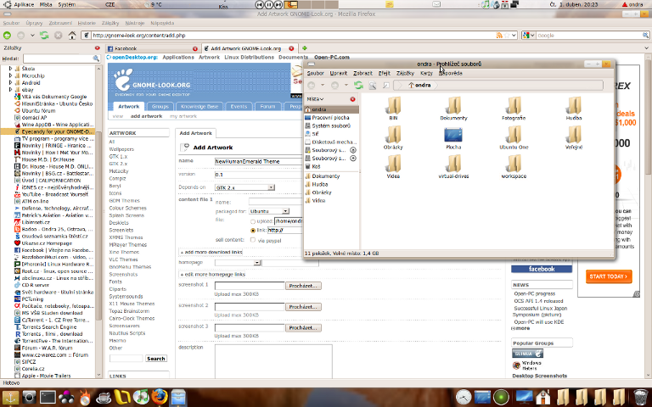
Task: Eject first Souborový s... volume
Action: pos(353,150)
